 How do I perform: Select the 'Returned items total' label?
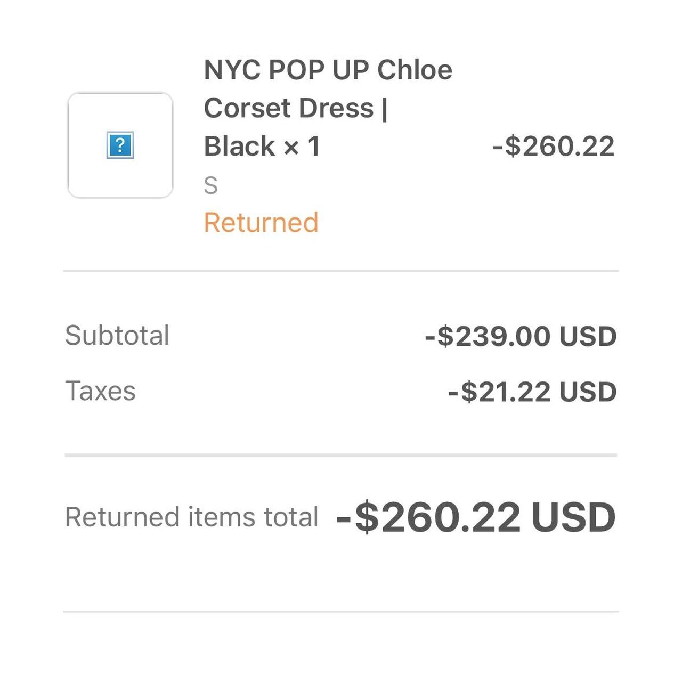(192, 517)
